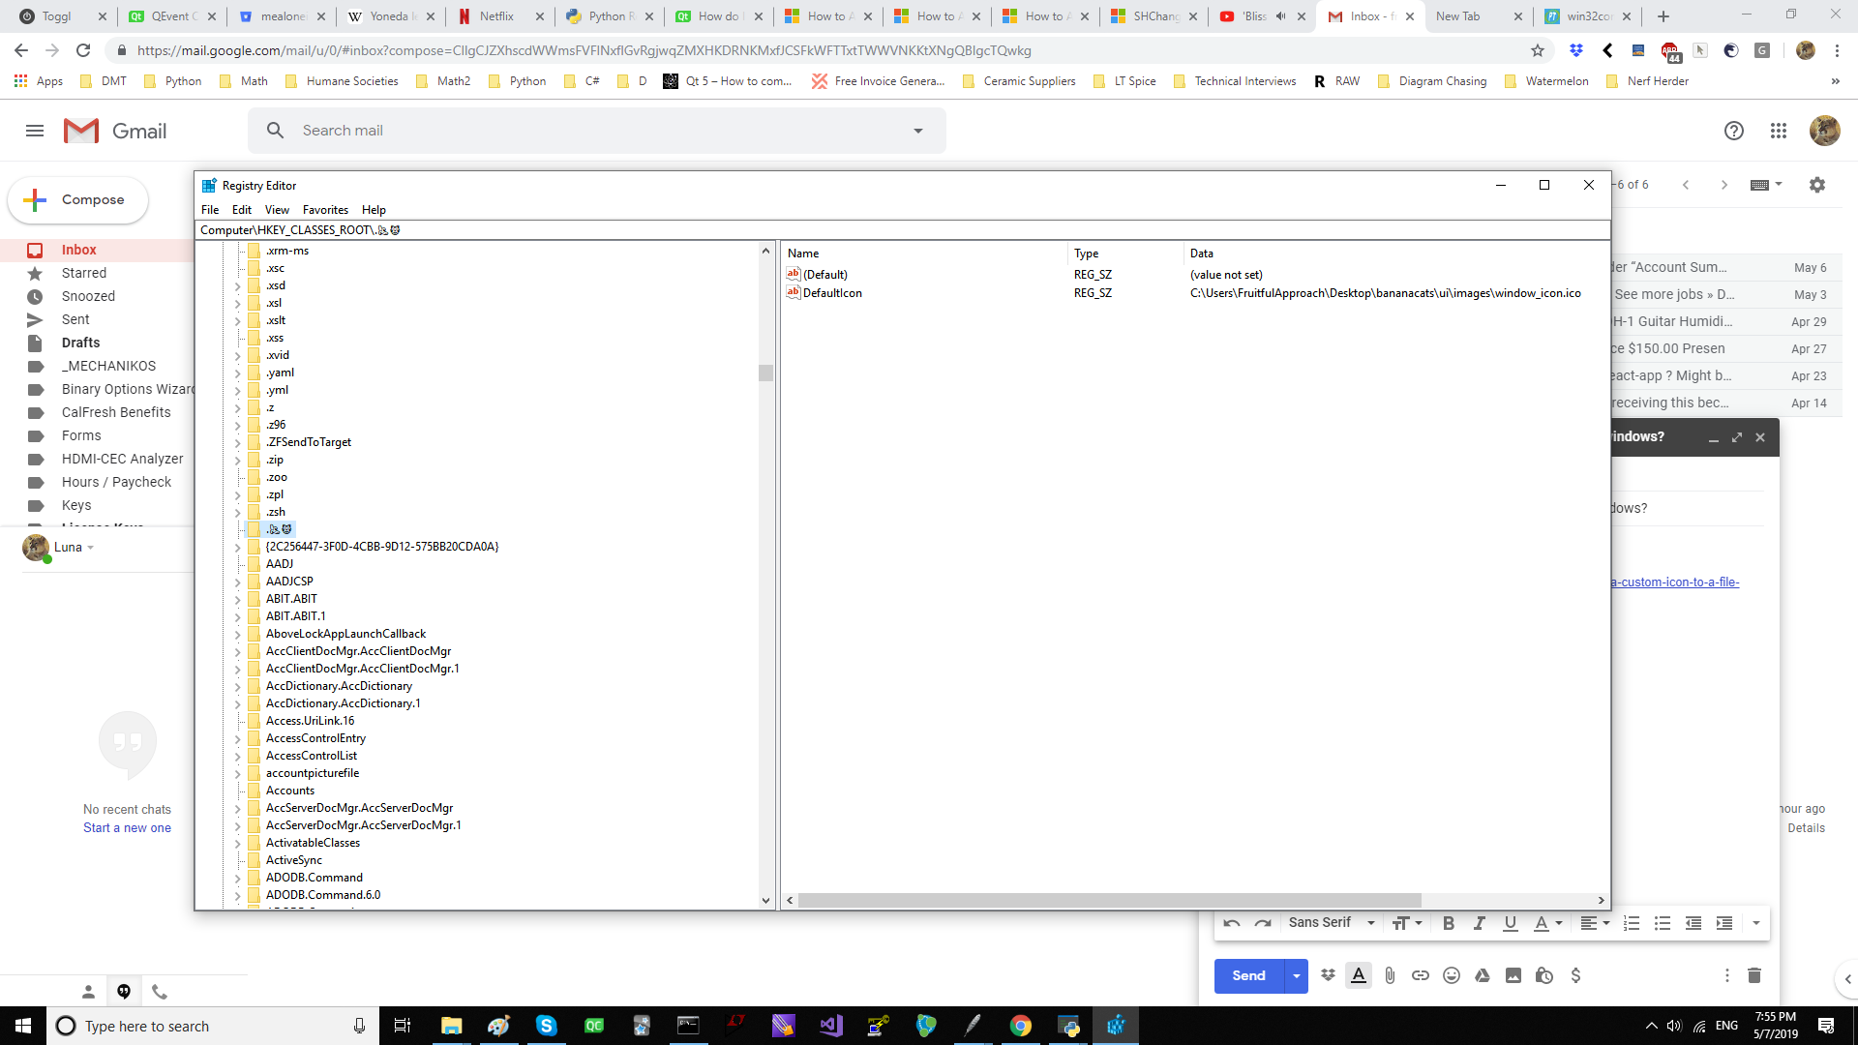Click the Gmail main menu hamburger icon
This screenshot has width=1858, height=1045.
coord(35,131)
